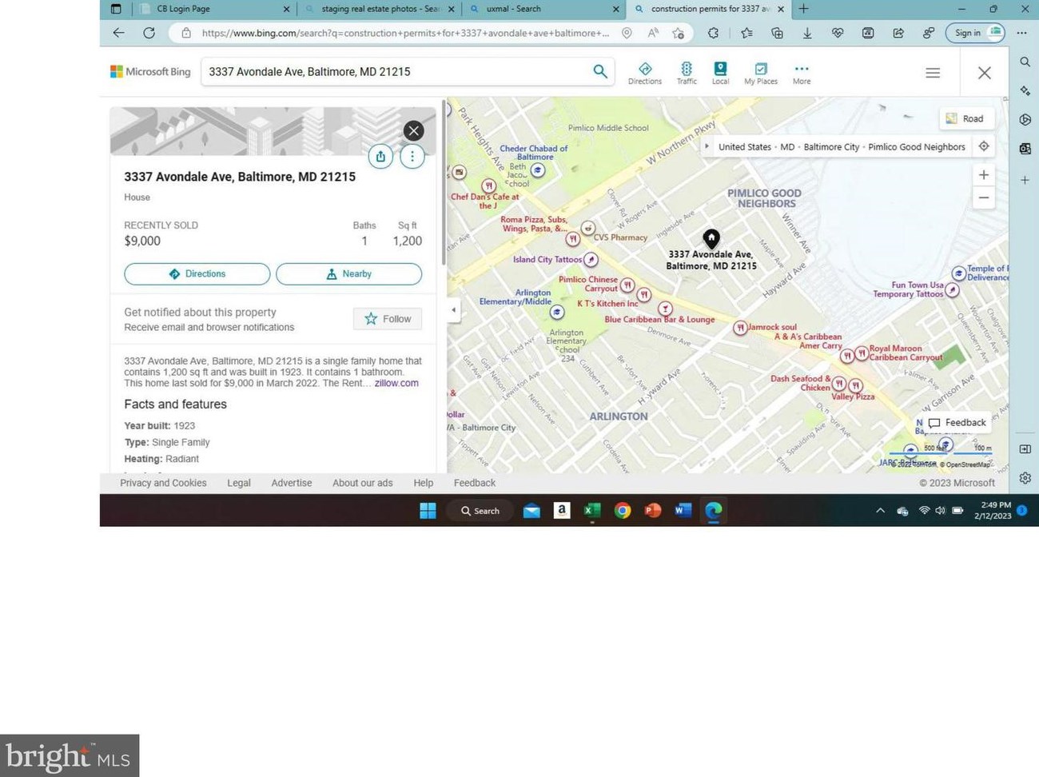Viewport: 1039px width, 777px height.
Task: Switch to the uxmal - Search tab
Action: tap(543, 9)
